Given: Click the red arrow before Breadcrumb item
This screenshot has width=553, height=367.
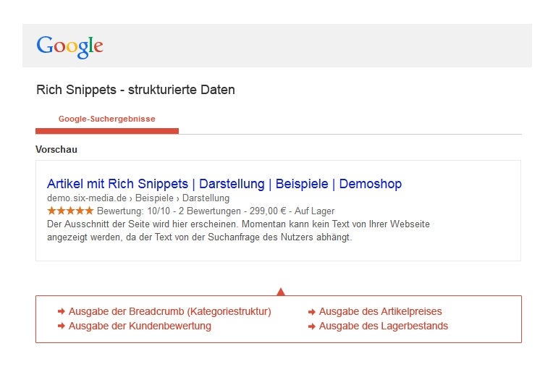Looking at the screenshot, I should click(x=62, y=311).
